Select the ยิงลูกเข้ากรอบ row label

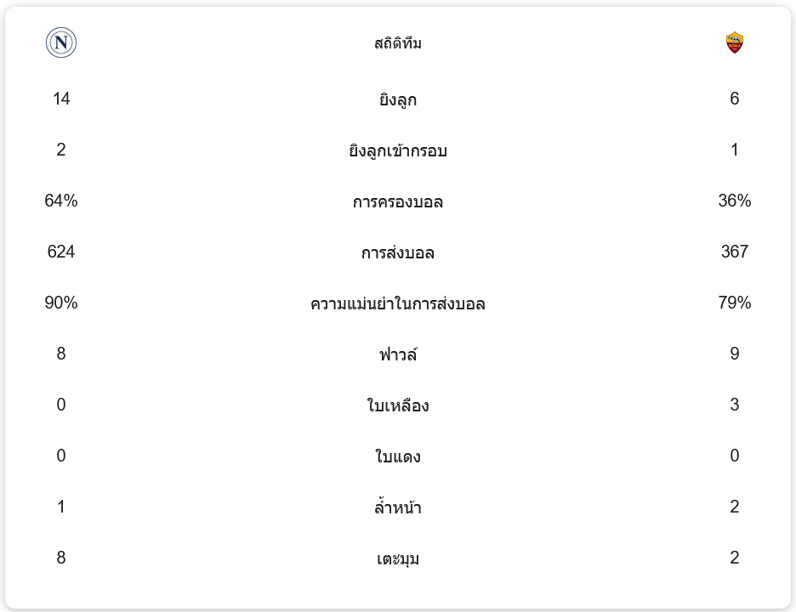tap(398, 150)
